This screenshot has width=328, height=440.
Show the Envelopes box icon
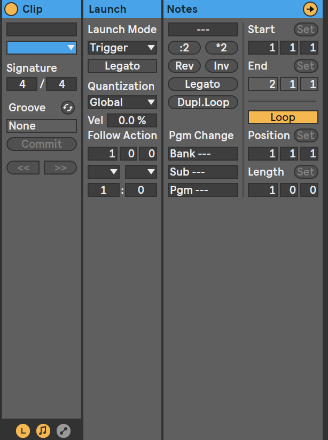(x=64, y=430)
